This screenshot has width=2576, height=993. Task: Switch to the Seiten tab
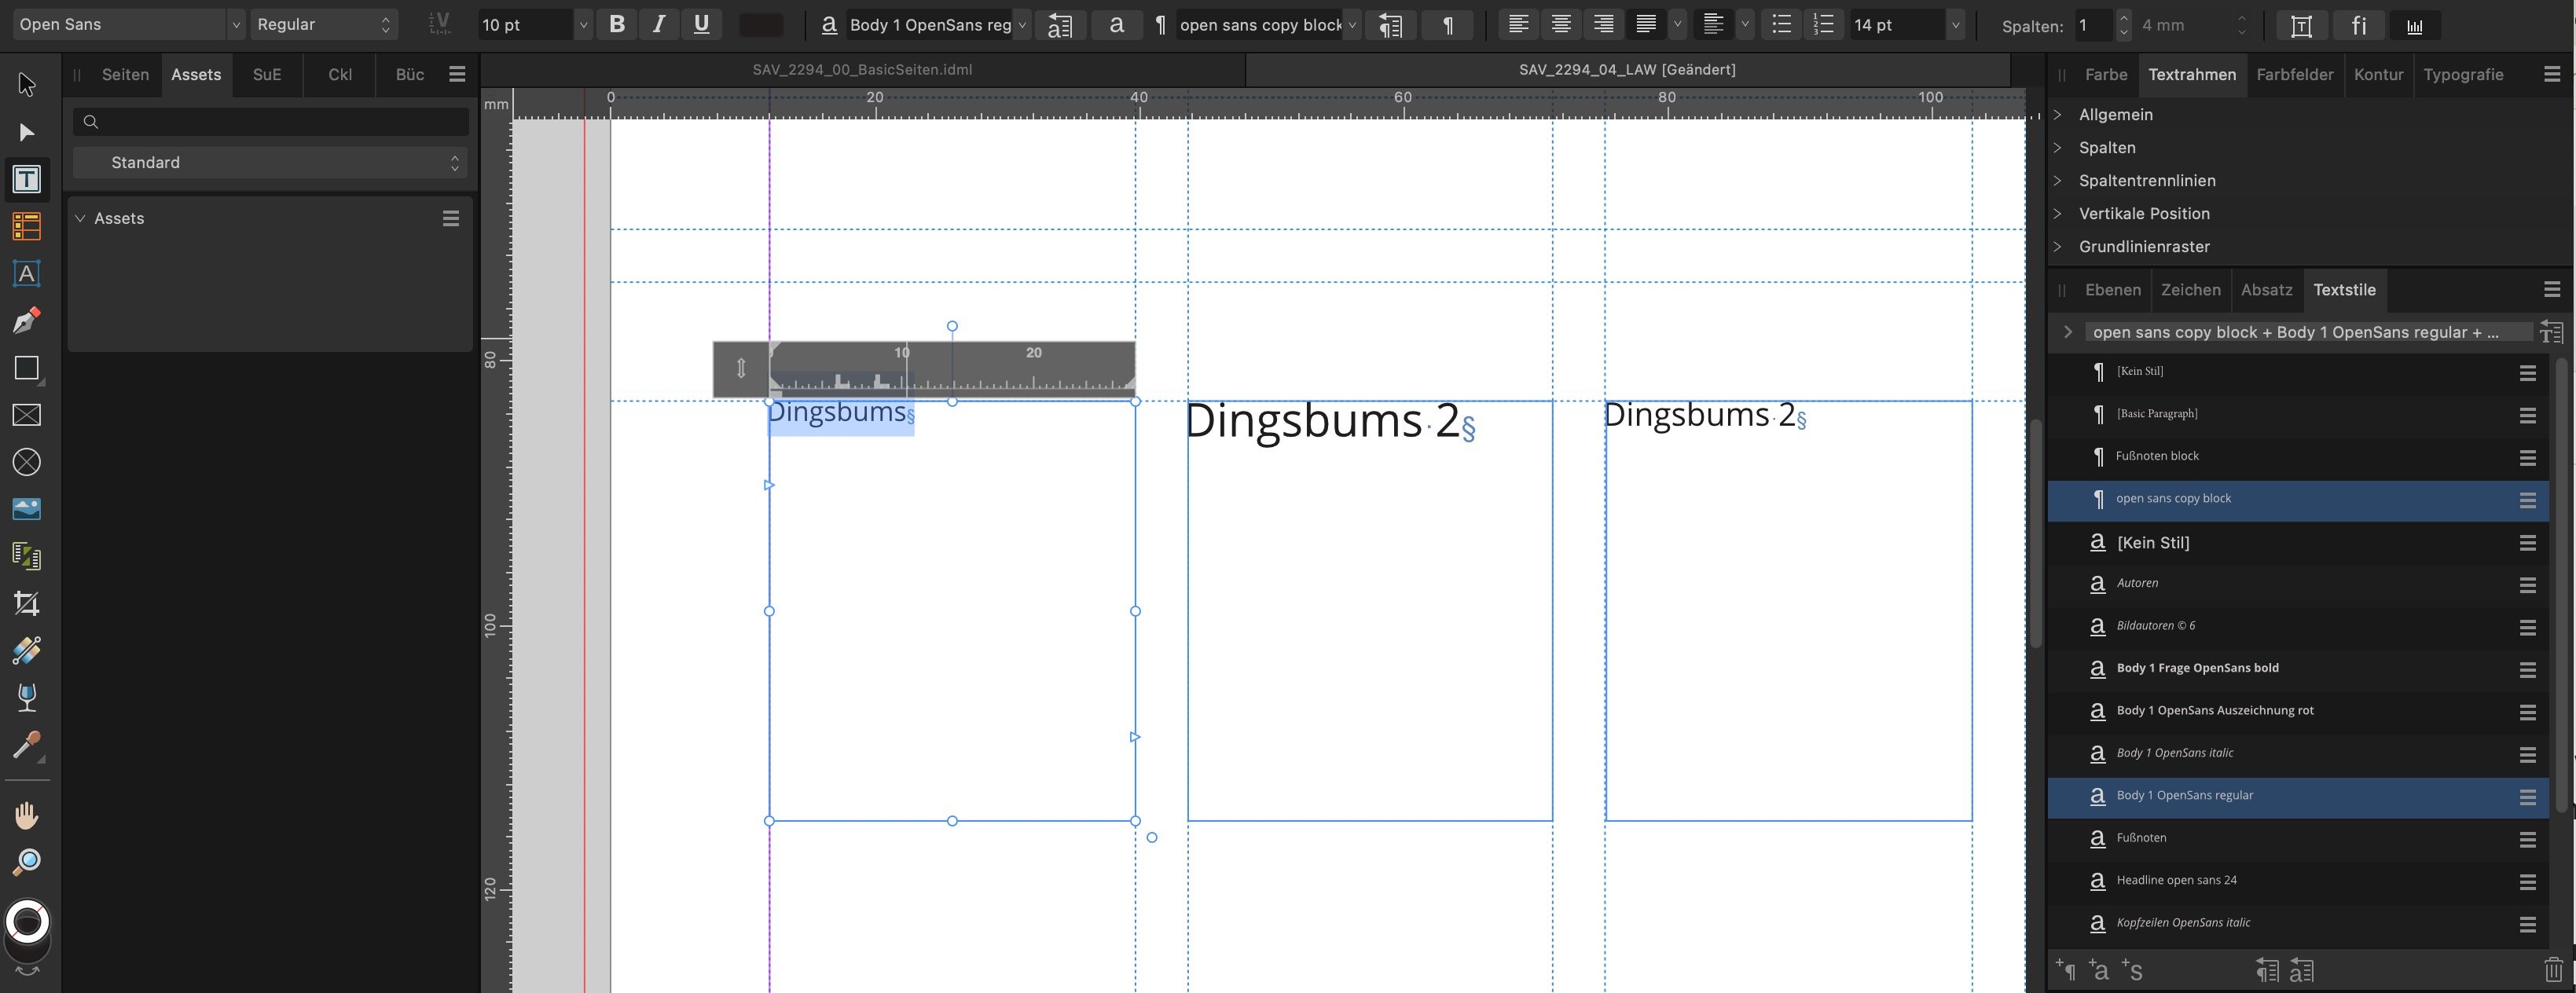[125, 74]
